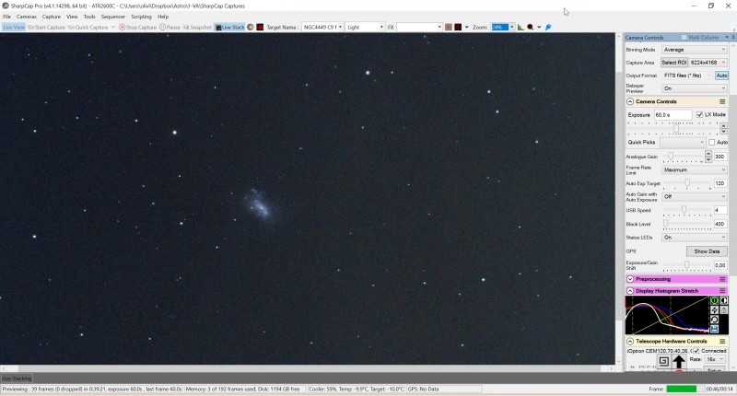Image resolution: width=737 pixels, height=396 pixels.
Task: Toggle the telescope Connected checkbox
Action: click(696, 351)
